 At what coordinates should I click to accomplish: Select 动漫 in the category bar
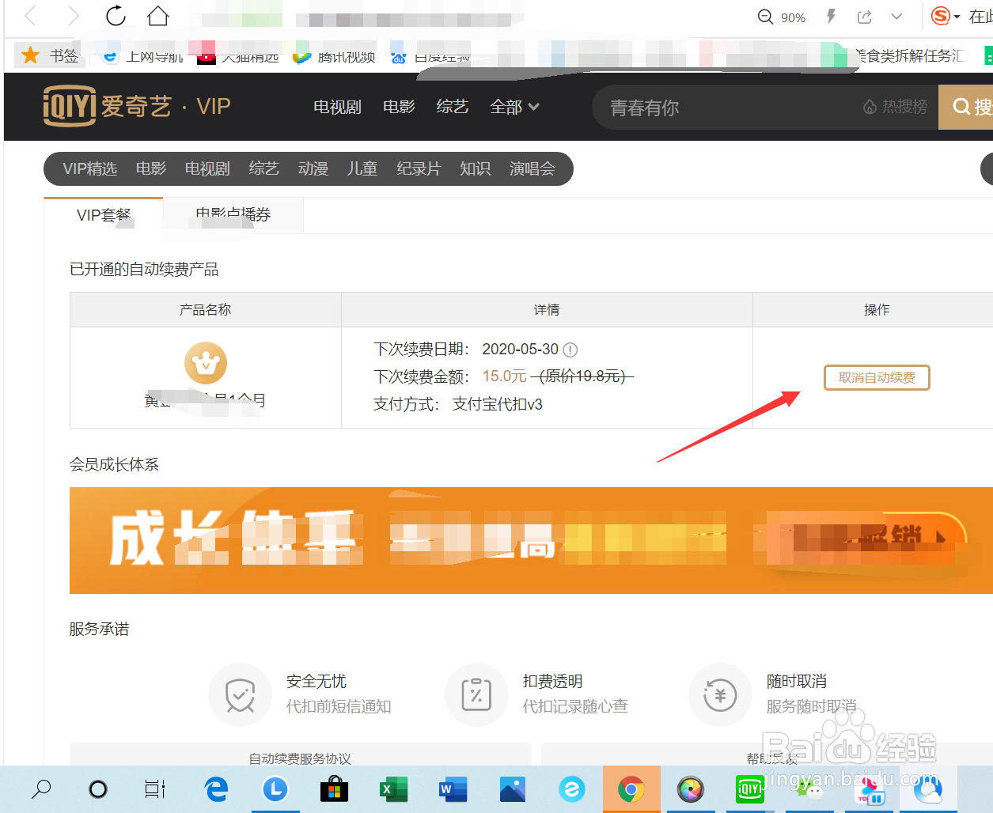pyautogui.click(x=313, y=168)
